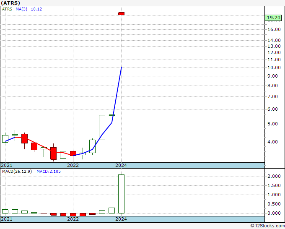Click the (ATRS) chart title
The width and height of the screenshot is (285, 229).
click(10, 3)
